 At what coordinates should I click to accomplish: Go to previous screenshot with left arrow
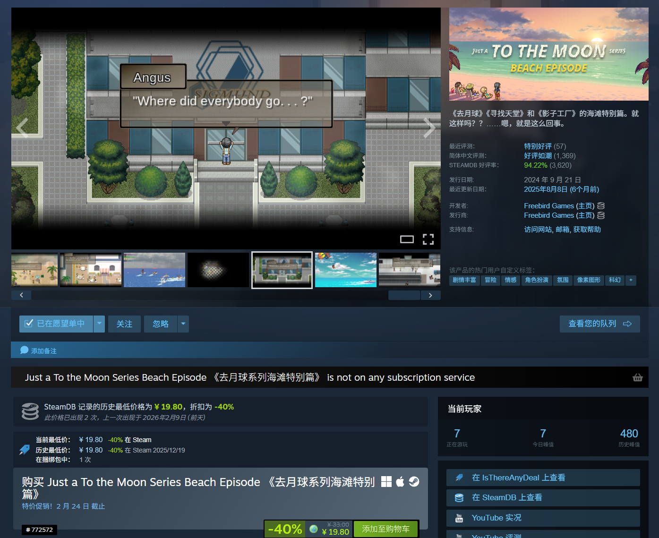22,128
